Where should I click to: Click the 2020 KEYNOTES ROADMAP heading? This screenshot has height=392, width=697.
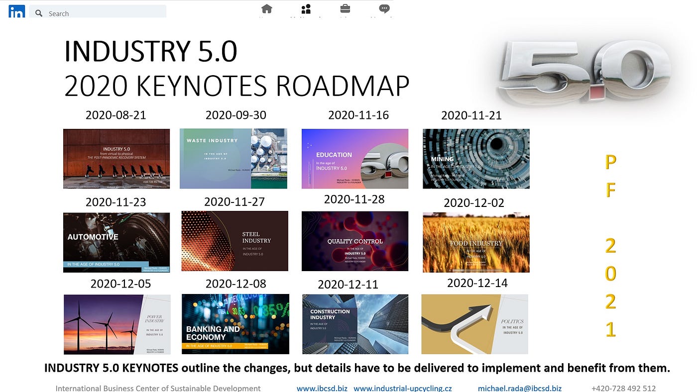click(x=237, y=86)
